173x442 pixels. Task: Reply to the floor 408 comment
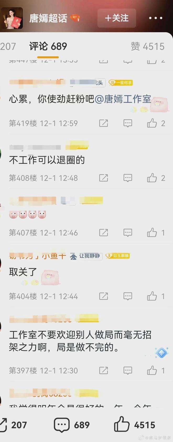click(x=128, y=178)
